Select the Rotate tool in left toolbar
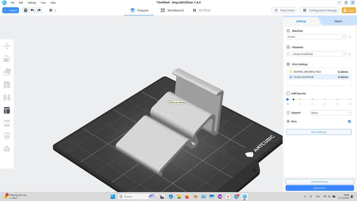Screen dimensions: 357x201 pos(7,59)
